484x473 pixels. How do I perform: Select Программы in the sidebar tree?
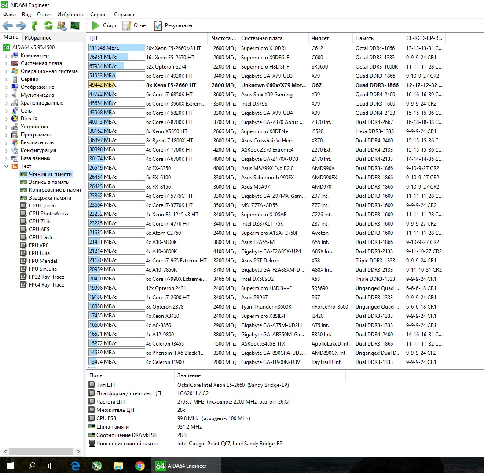[x=35, y=135]
